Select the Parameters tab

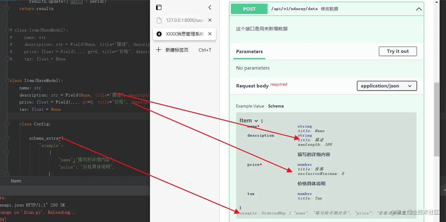(x=249, y=52)
